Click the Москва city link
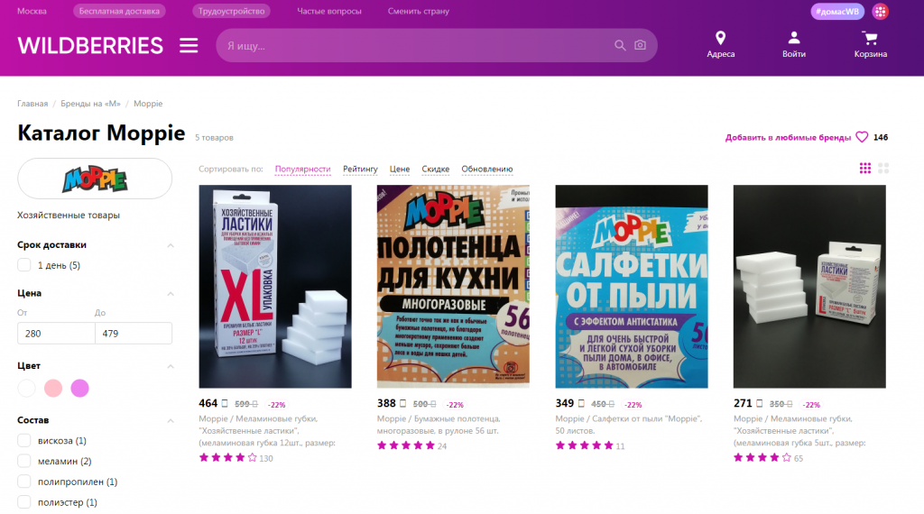Viewport: 924px width, 514px height. [x=32, y=11]
